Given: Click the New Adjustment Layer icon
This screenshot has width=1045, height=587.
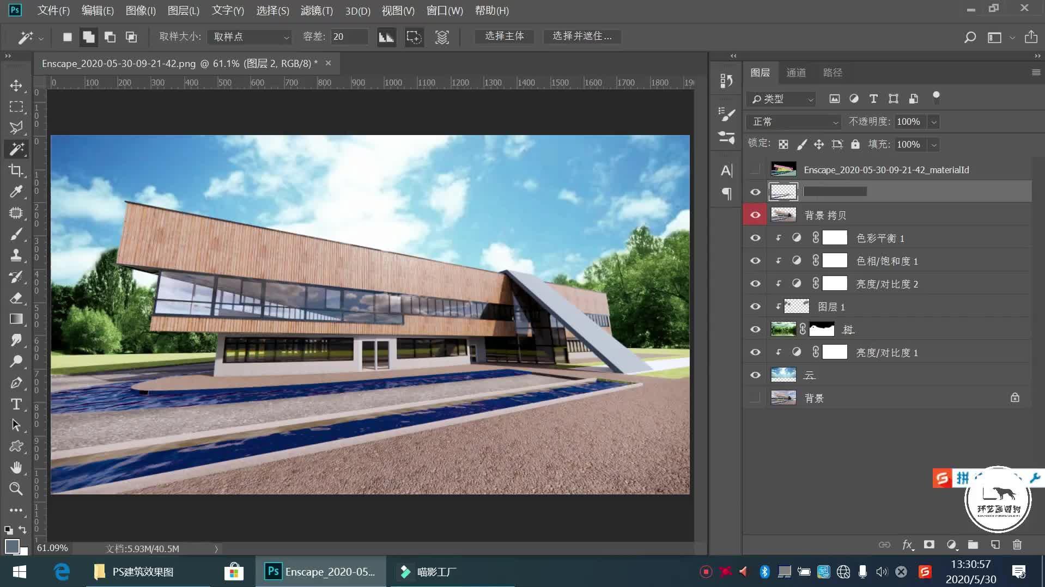Looking at the screenshot, I should [x=951, y=545].
